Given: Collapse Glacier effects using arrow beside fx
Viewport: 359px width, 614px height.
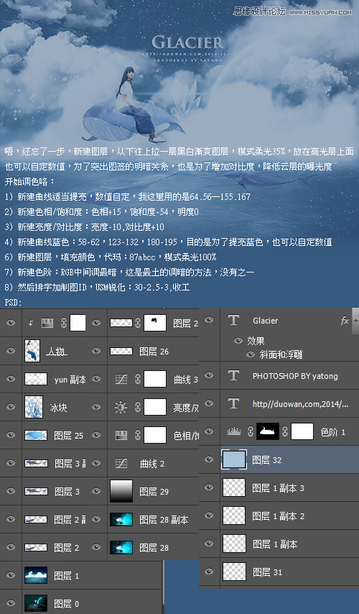Looking at the screenshot, I should [355, 321].
